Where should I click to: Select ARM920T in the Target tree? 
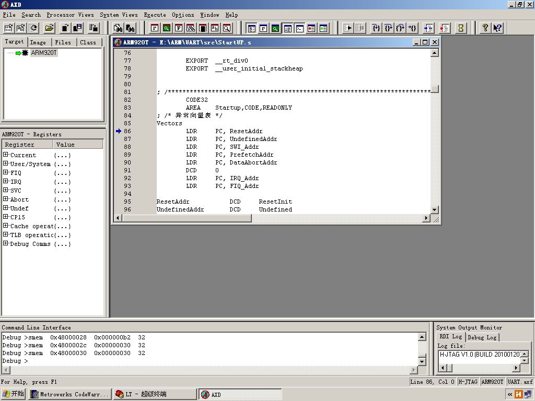tap(44, 53)
